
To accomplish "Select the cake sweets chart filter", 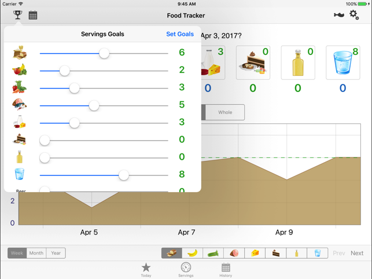I will point(276,253).
